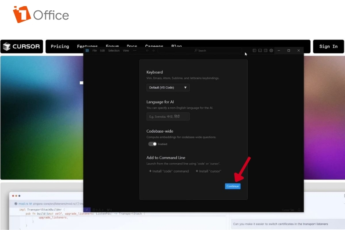
Task: Click the chat prompt about switching certificates
Action: point(281,224)
